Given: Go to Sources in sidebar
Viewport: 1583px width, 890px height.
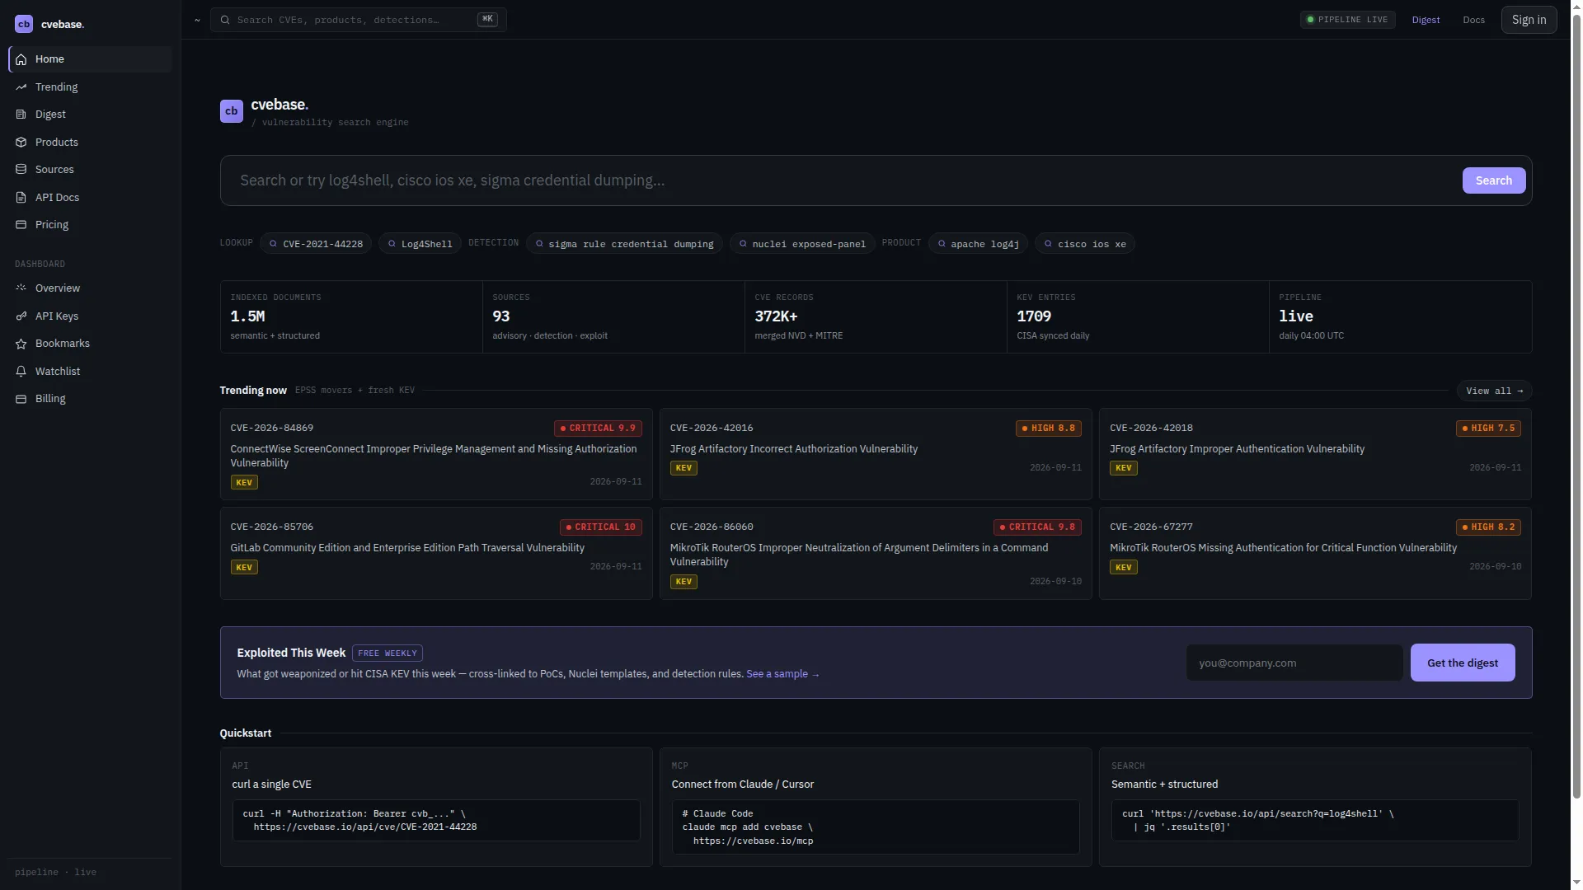Looking at the screenshot, I should click(90, 170).
